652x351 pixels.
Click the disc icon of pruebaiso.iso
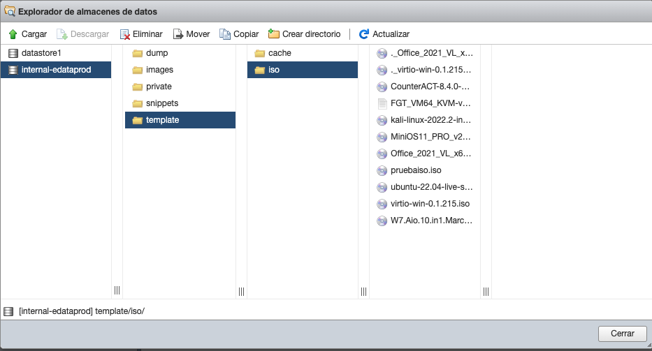(x=382, y=170)
